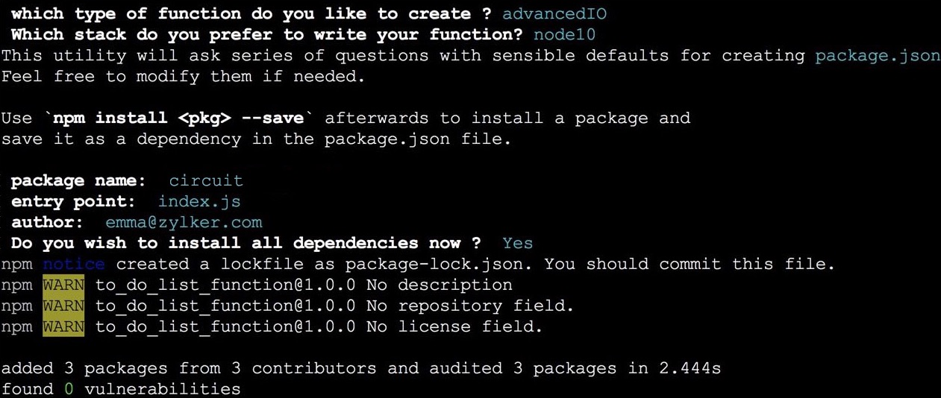
Task: Click the blue npm notice label
Action: [74, 264]
